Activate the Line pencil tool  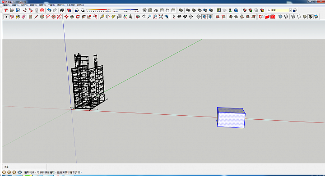(36, 17)
